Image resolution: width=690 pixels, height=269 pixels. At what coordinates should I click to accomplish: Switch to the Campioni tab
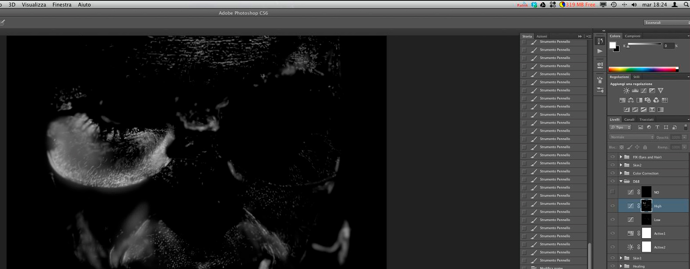[x=632, y=36]
